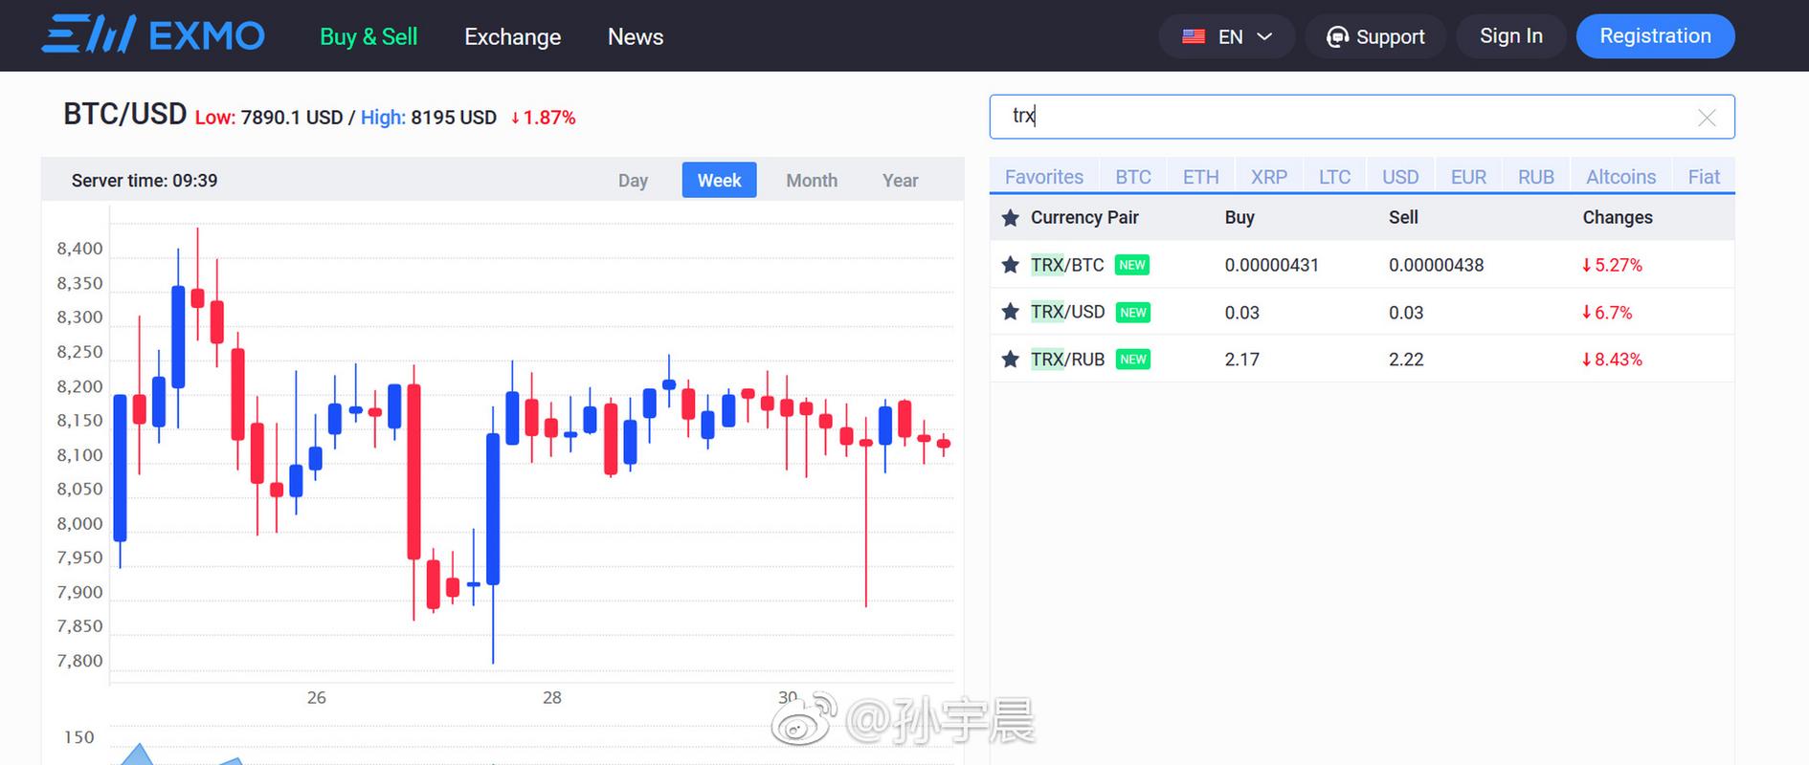Toggle favorite star for TRX/RUB

click(x=1010, y=360)
